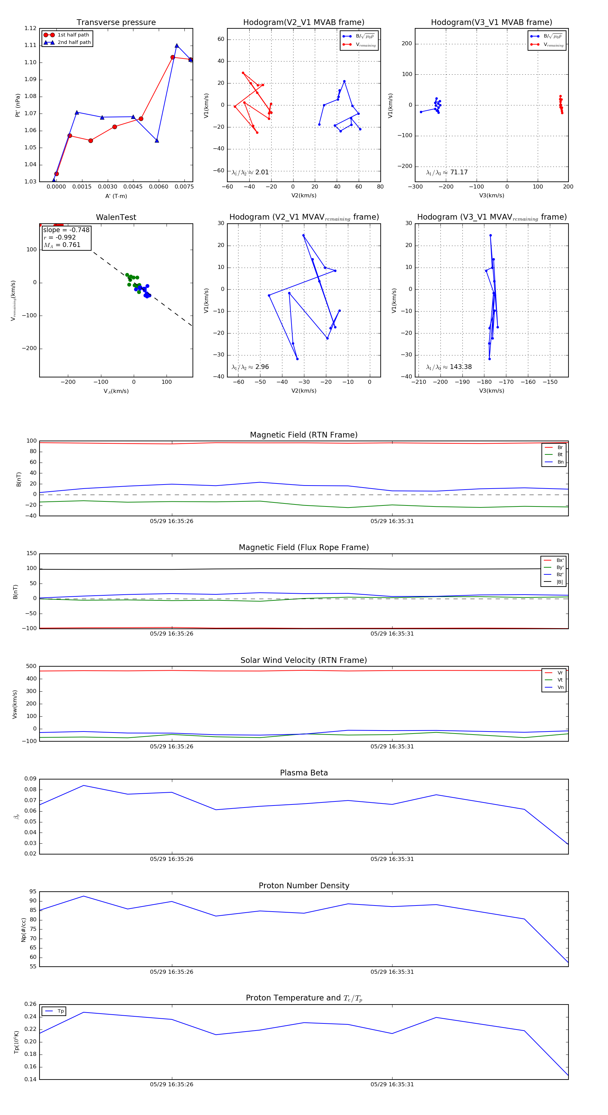Click the 'Np(#/cc)' y-axis label
The height and width of the screenshot is (1115, 608).
point(23,930)
